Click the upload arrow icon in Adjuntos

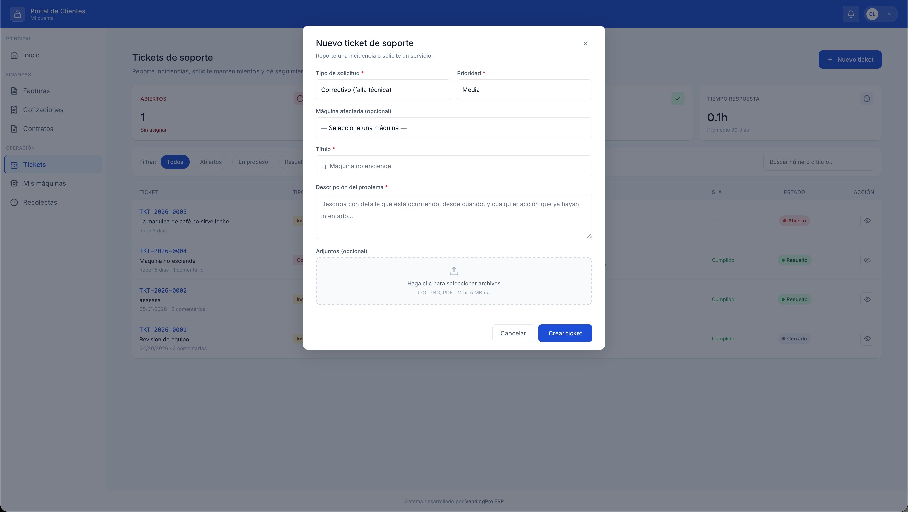click(454, 271)
